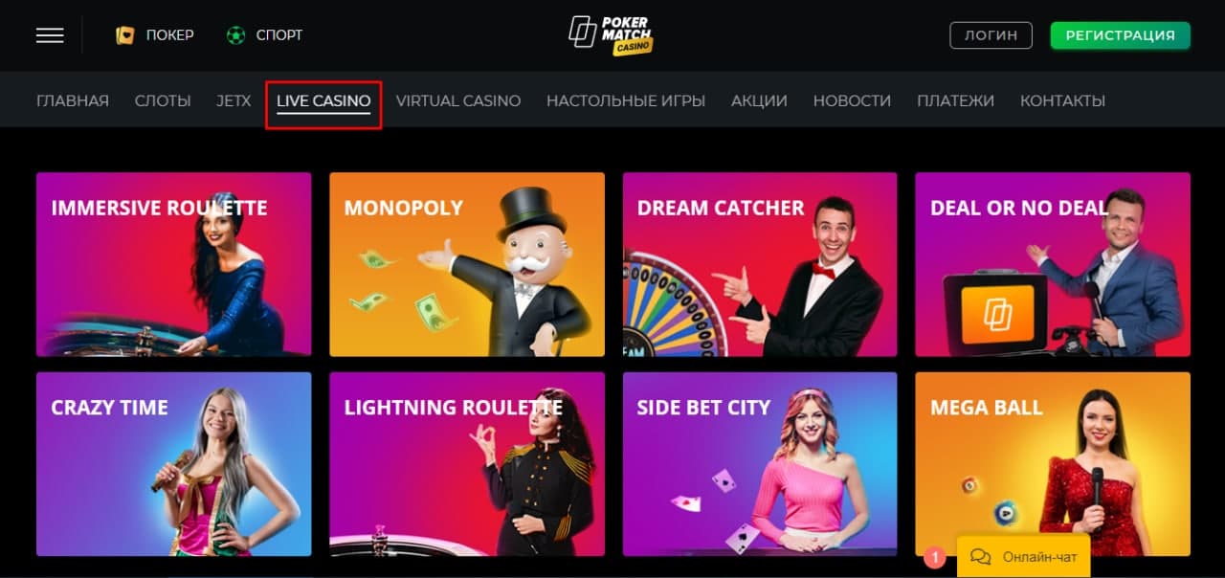Open the online chat bubble icon
The image size is (1225, 578).
point(980,557)
